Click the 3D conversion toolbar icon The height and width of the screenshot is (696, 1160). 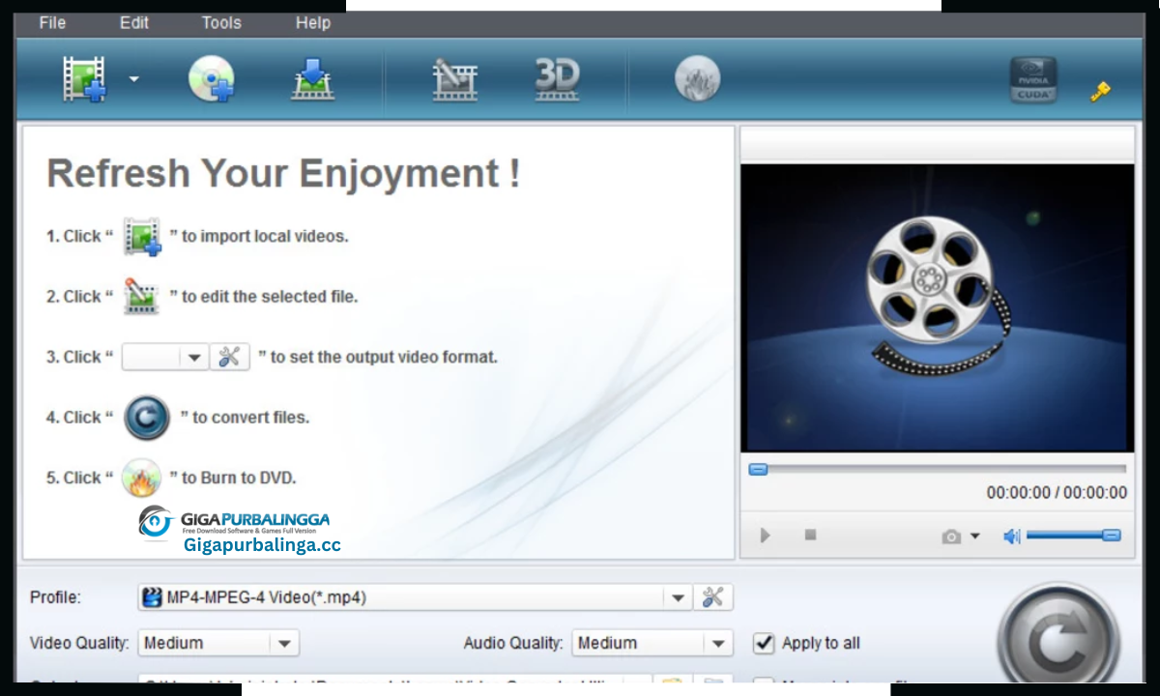click(x=558, y=79)
